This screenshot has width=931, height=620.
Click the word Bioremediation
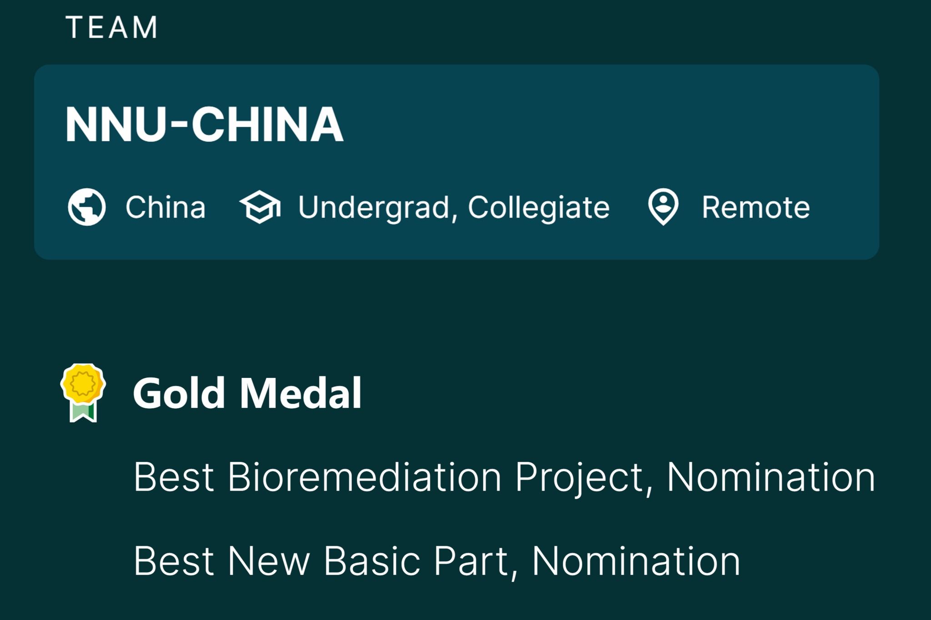(365, 477)
